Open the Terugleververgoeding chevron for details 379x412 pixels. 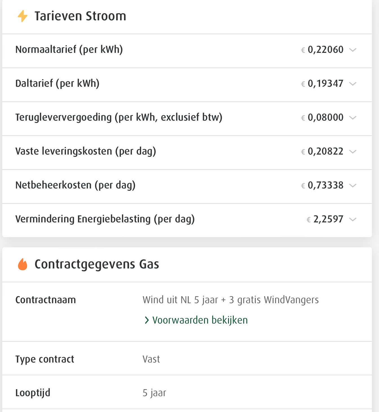353,118
